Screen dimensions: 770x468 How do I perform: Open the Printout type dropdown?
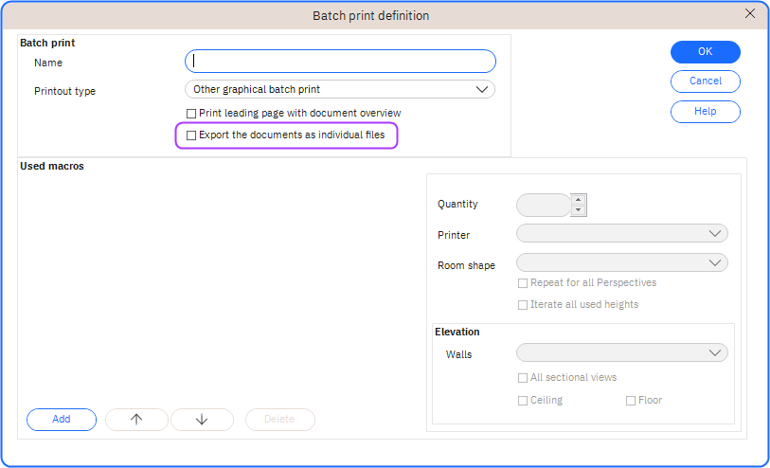pyautogui.click(x=339, y=89)
